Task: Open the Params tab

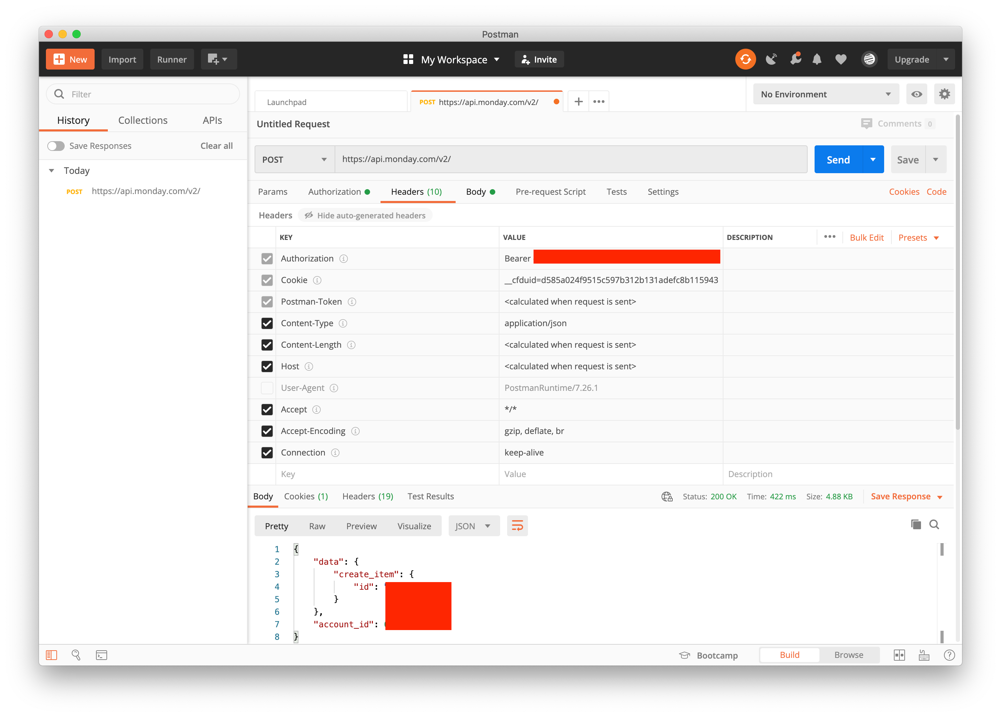Action: 272,192
